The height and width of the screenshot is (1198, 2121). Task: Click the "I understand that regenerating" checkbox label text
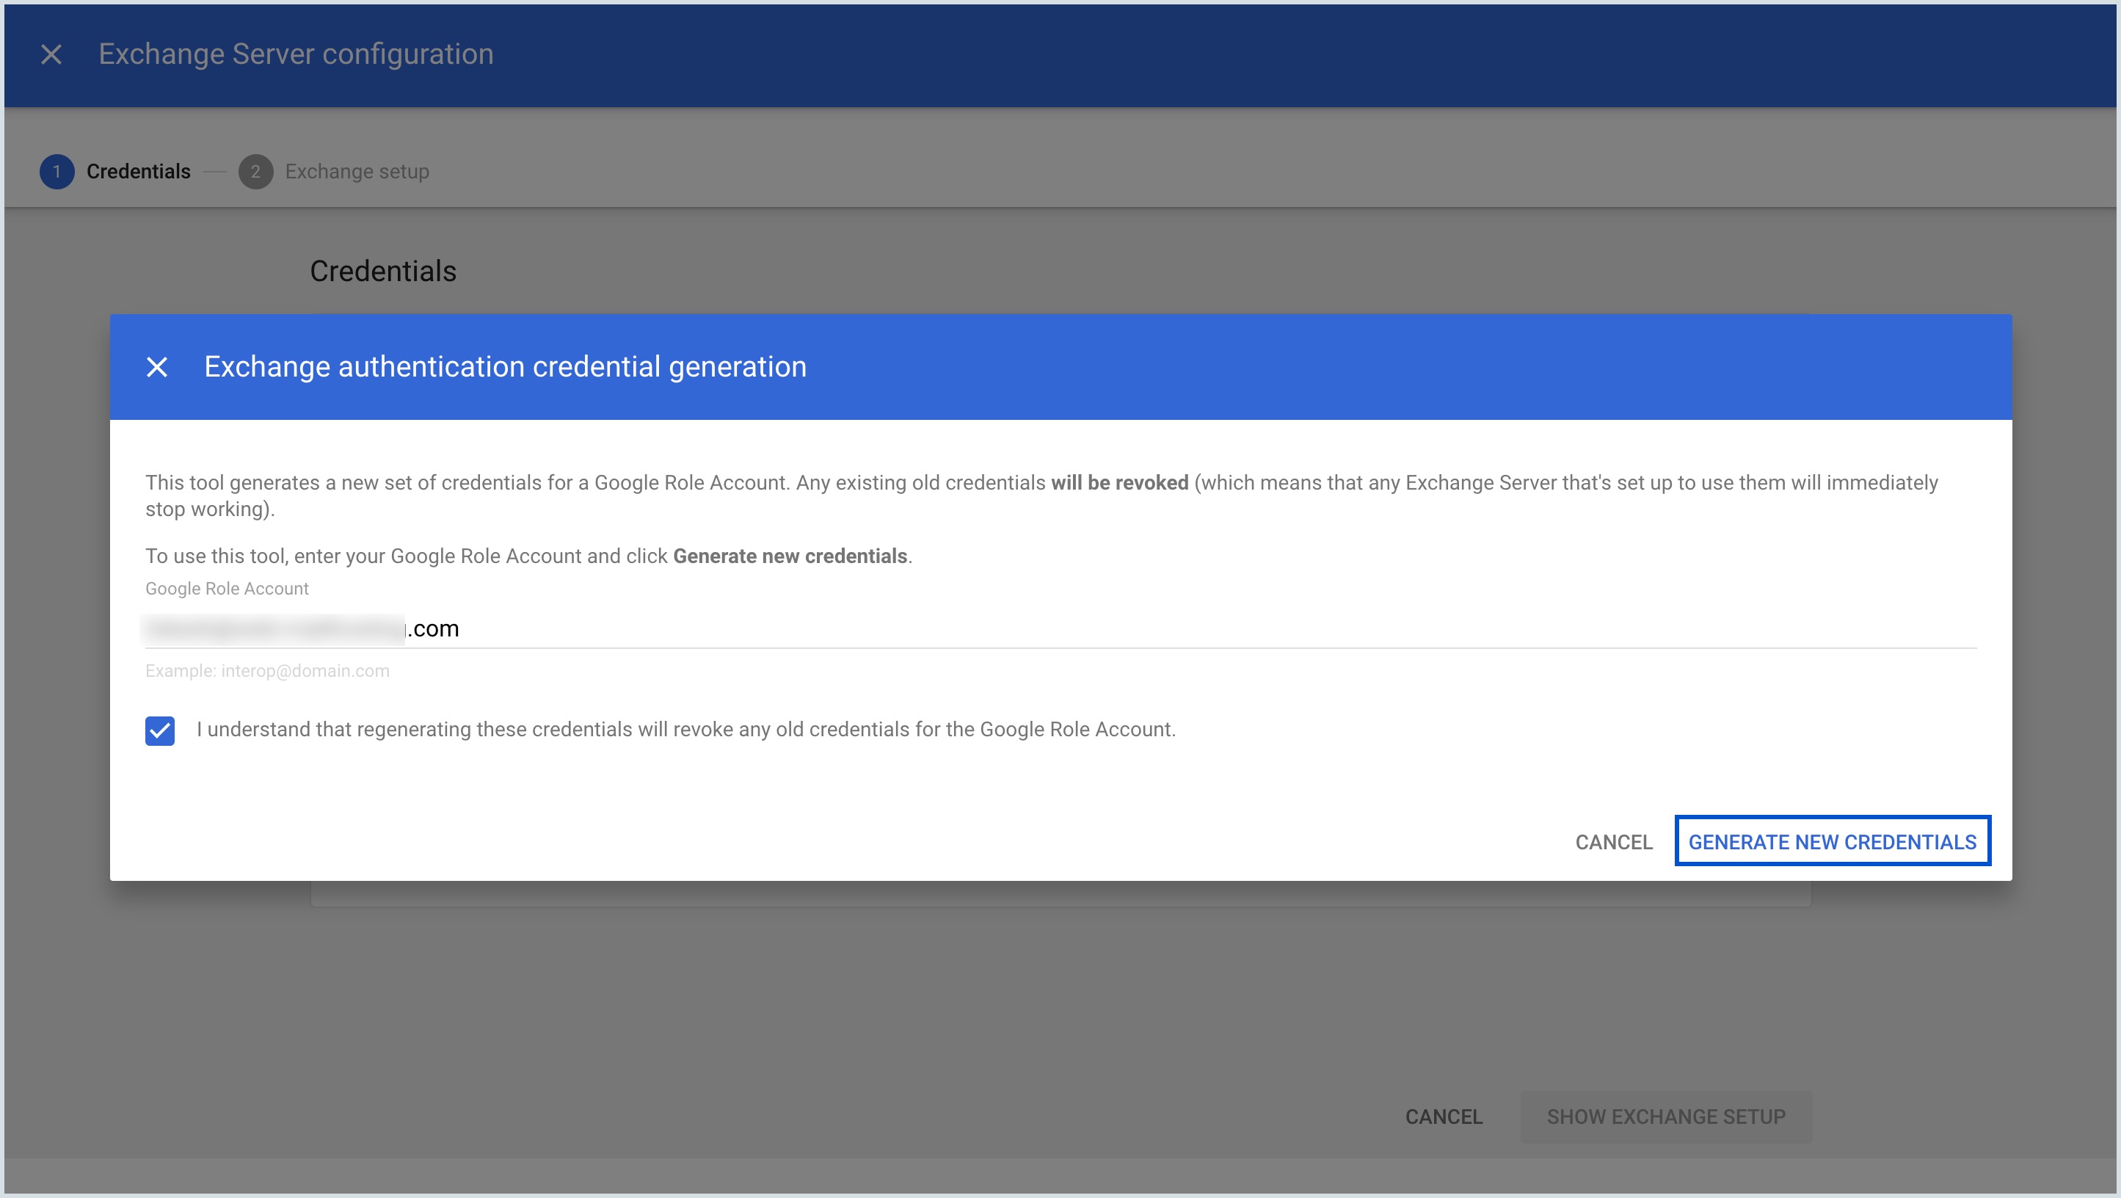[x=686, y=730]
